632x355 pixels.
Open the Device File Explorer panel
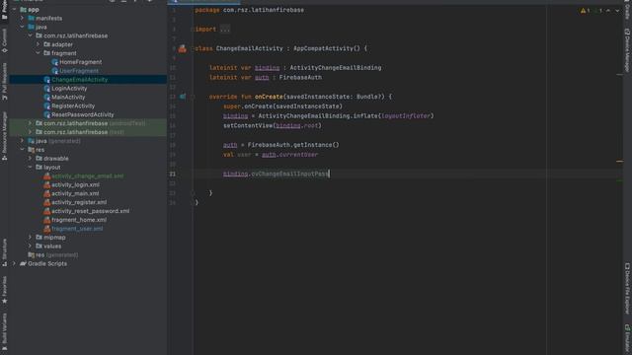click(627, 288)
